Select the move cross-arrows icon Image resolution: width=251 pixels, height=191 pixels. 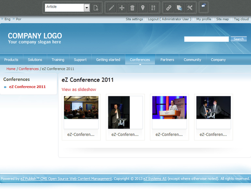click(x=122, y=8)
